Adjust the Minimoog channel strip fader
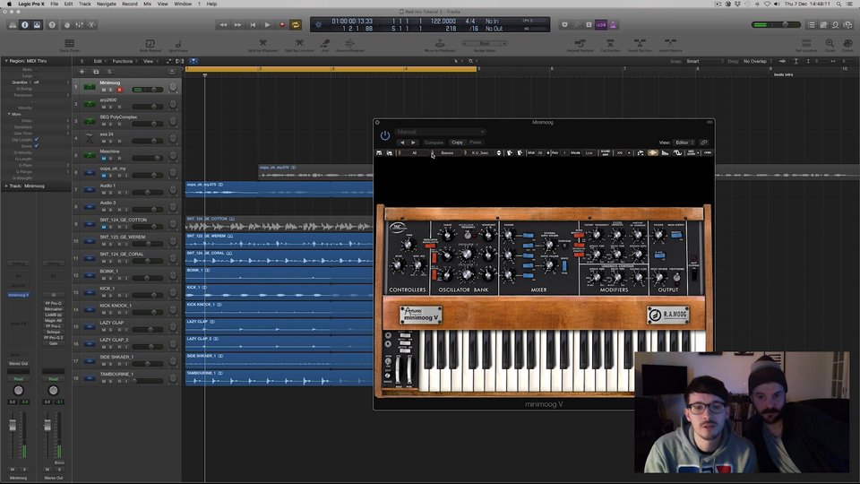 click(13, 426)
